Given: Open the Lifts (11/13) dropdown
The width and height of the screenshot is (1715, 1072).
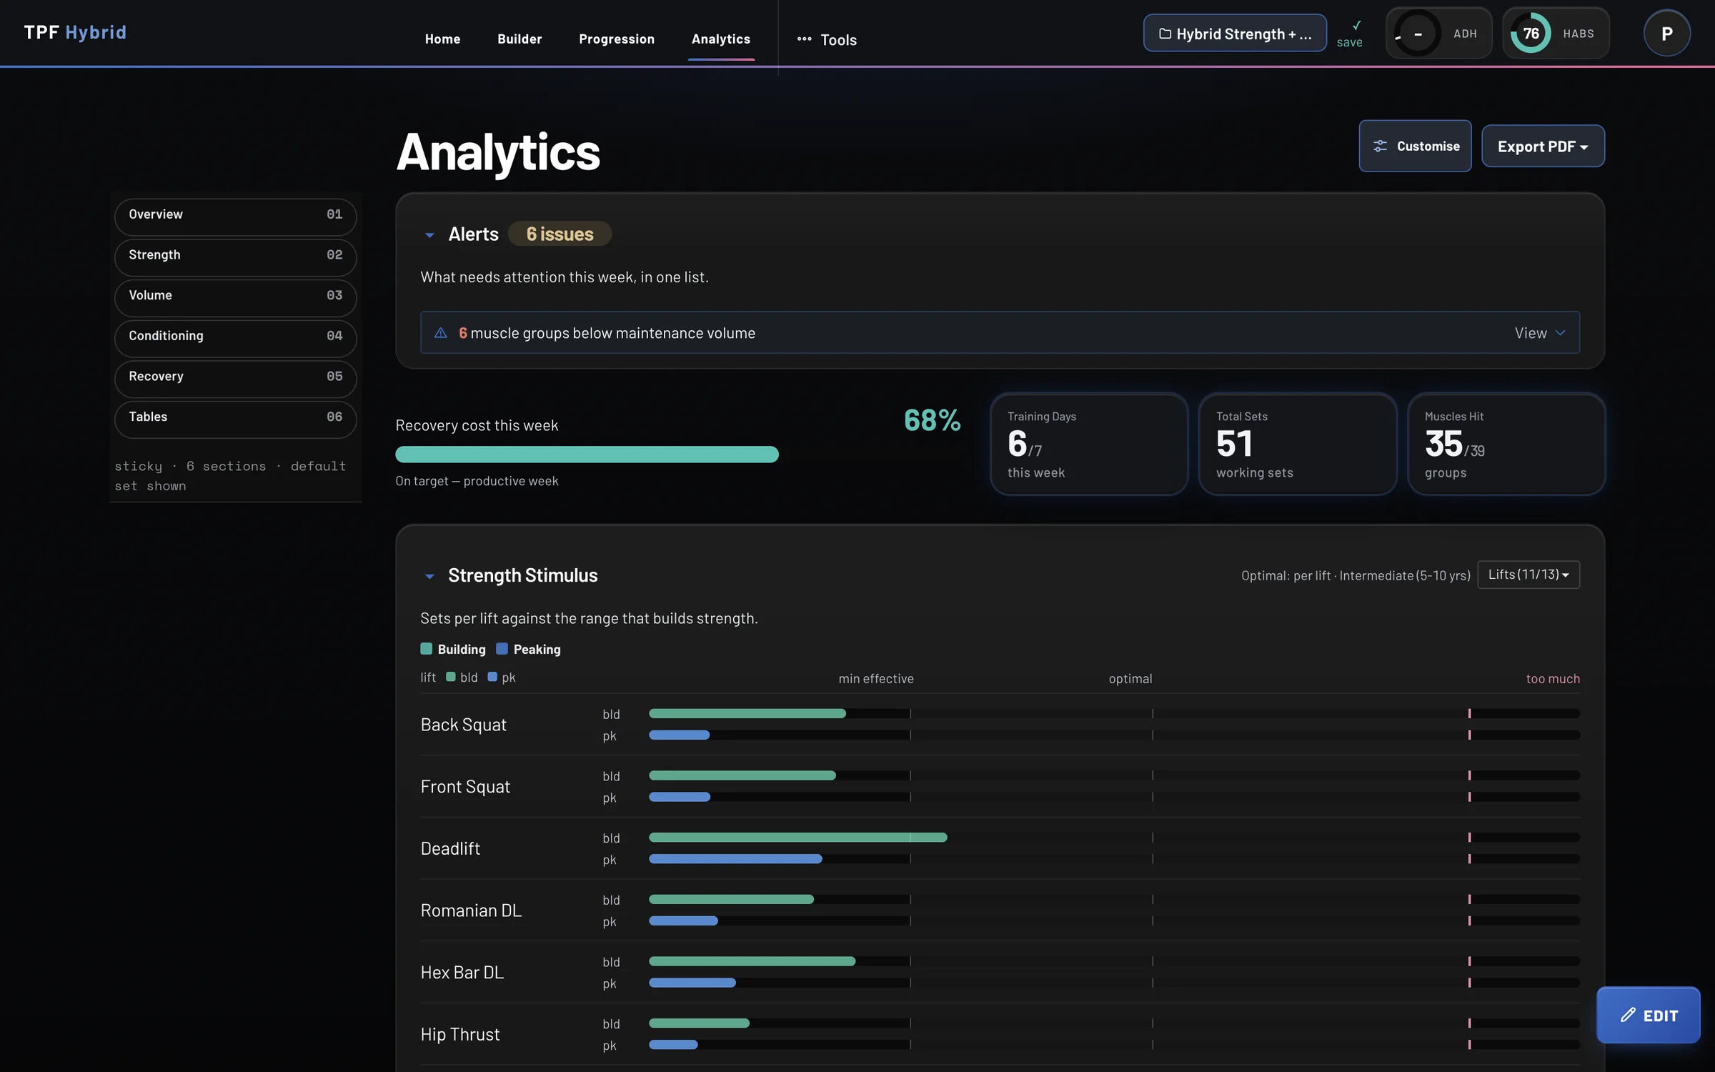Looking at the screenshot, I should coord(1528,575).
